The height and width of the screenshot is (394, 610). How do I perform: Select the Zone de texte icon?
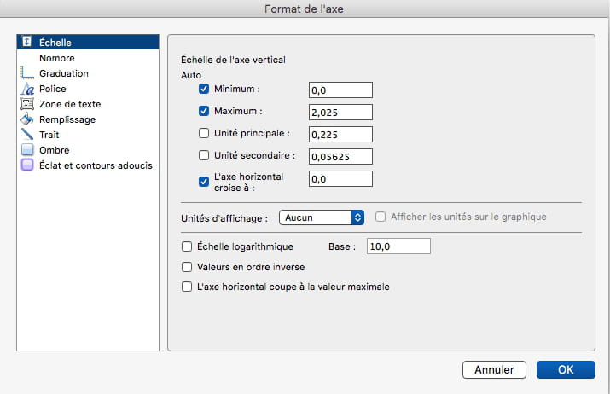click(x=27, y=104)
